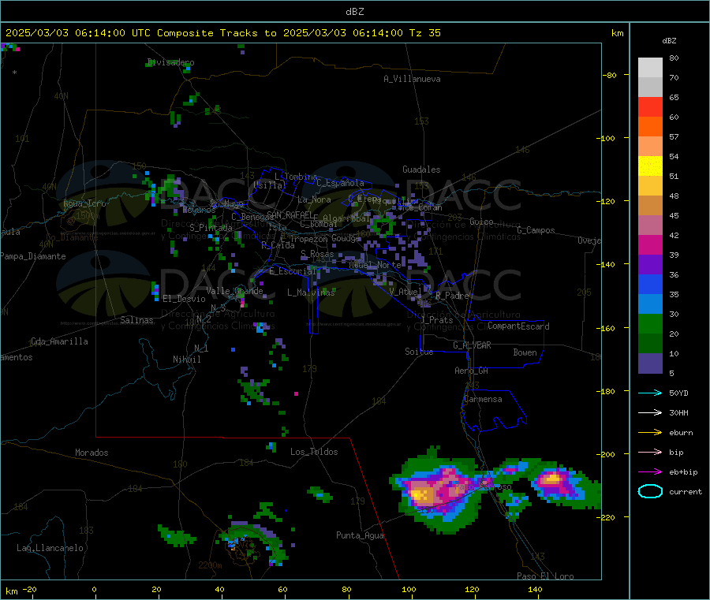The width and height of the screenshot is (710, 600).
Task: Click the 100 tick on the bottom axis
Action: pos(409,589)
